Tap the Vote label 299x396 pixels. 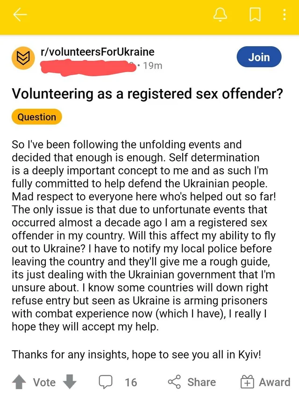click(44, 382)
